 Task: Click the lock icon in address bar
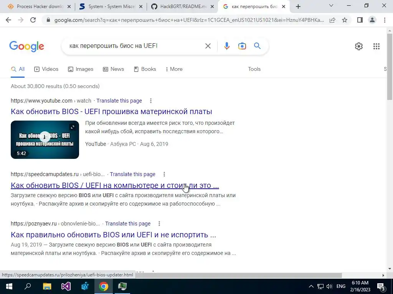48,20
